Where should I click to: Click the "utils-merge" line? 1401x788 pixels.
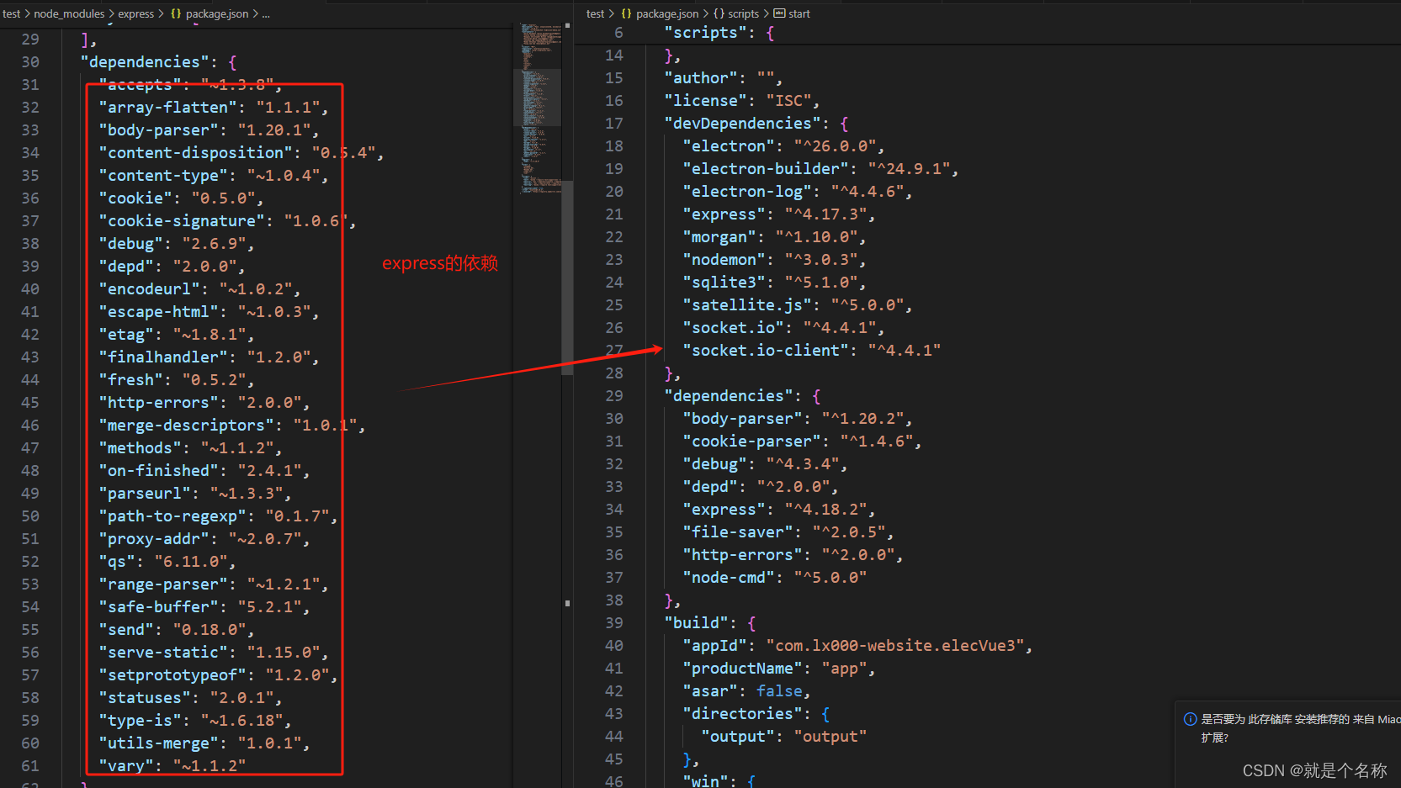pos(204,743)
